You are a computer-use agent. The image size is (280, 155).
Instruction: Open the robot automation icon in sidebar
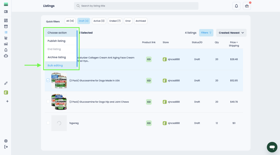point(6,56)
